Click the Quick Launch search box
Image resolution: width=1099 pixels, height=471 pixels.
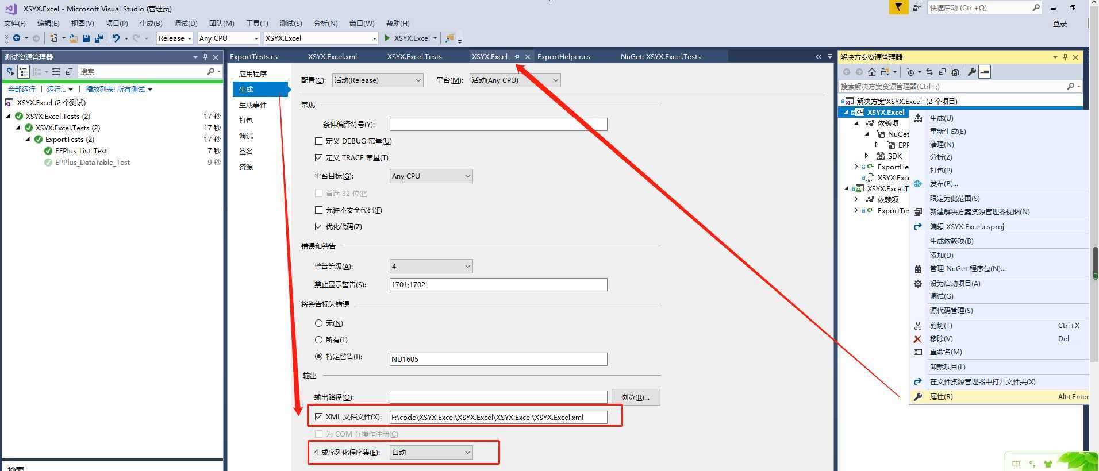pos(984,7)
